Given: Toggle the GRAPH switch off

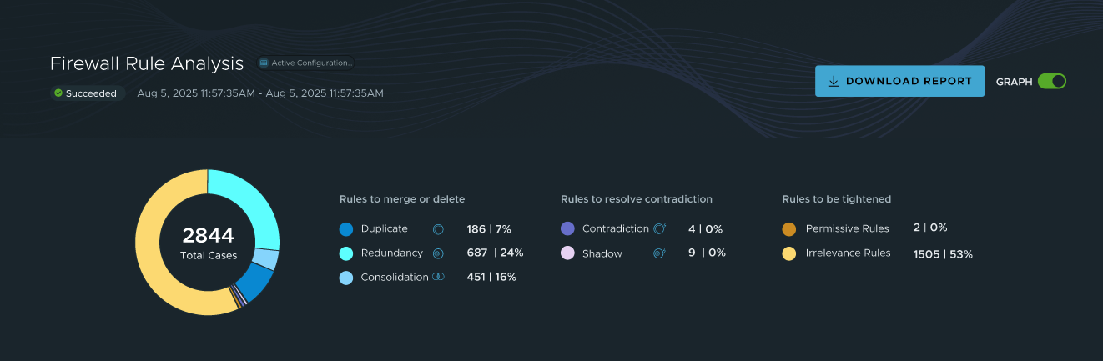Looking at the screenshot, I should point(1052,82).
